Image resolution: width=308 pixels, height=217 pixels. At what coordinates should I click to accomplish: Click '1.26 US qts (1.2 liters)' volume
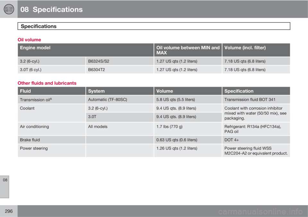pos(188,150)
